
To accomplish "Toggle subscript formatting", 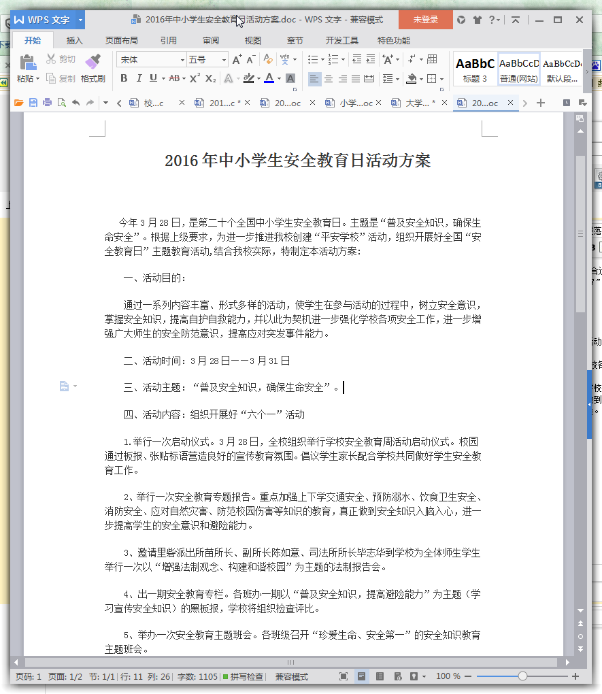I will [211, 79].
